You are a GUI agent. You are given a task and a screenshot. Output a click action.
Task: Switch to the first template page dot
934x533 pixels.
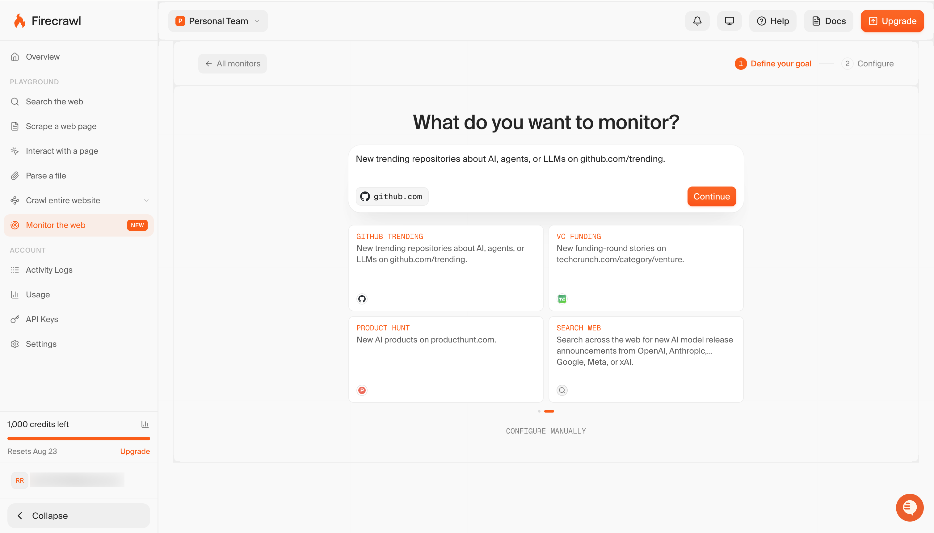(x=539, y=411)
